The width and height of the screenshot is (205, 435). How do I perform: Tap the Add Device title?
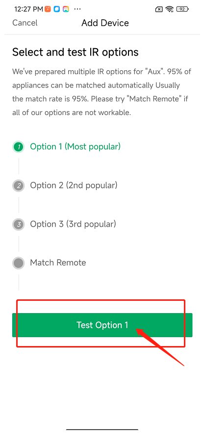[105, 23]
